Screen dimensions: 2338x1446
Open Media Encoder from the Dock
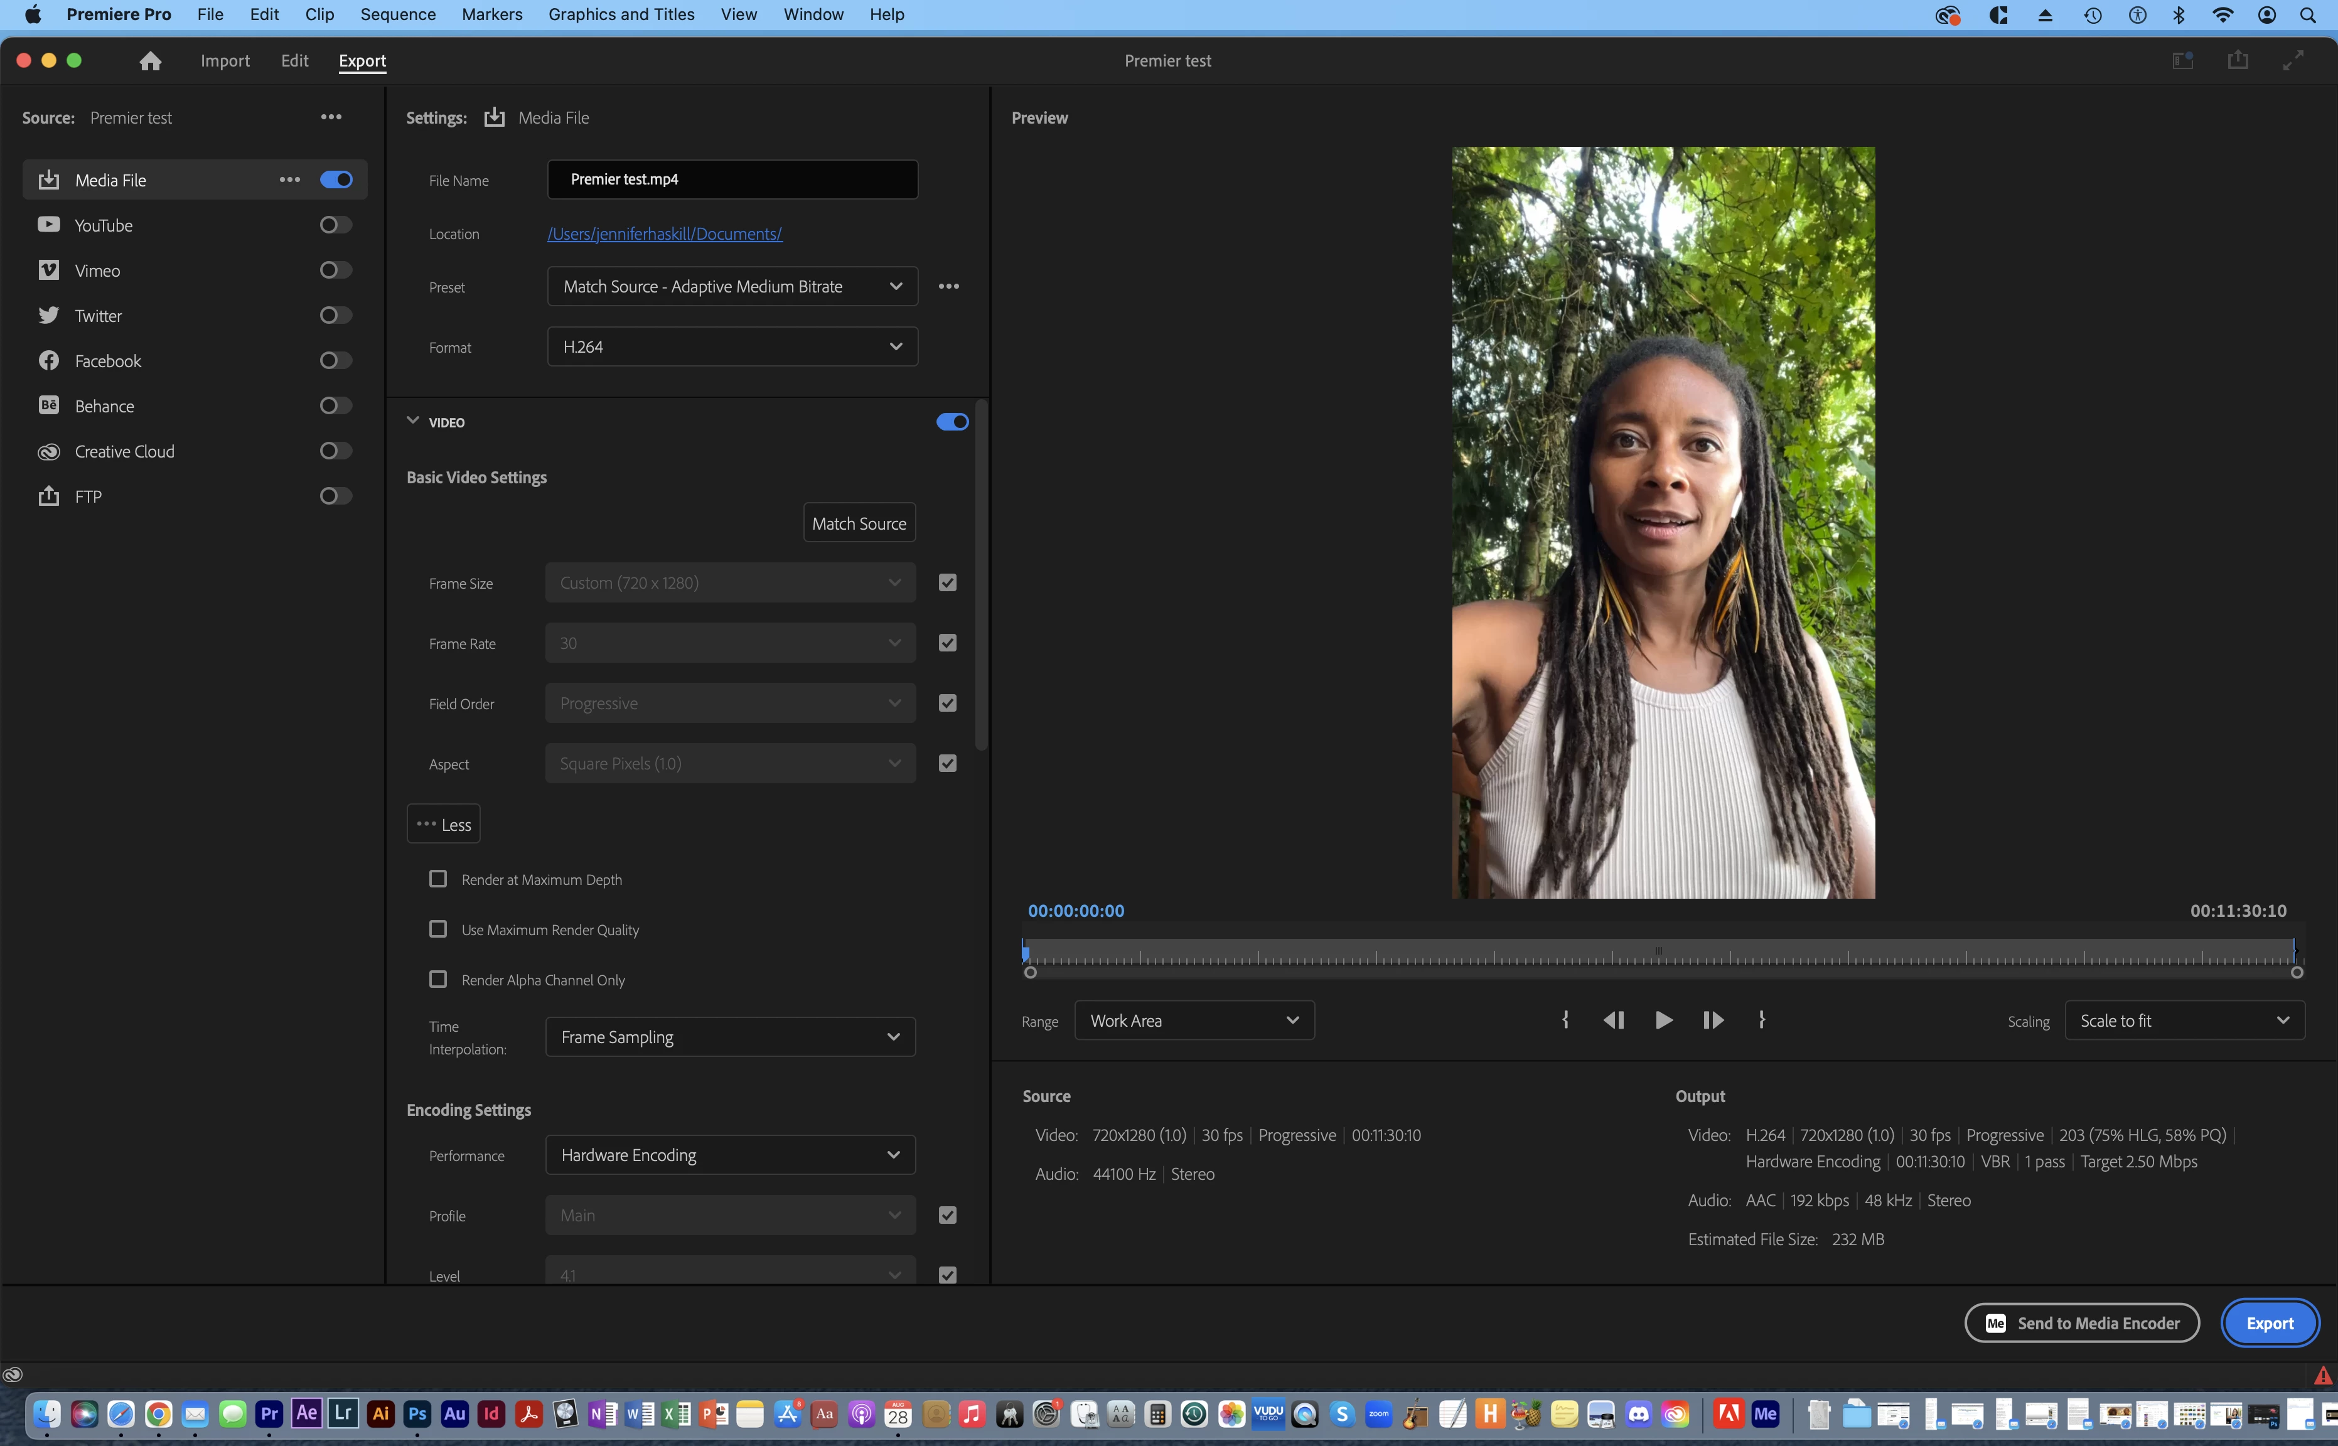coord(1765,1413)
